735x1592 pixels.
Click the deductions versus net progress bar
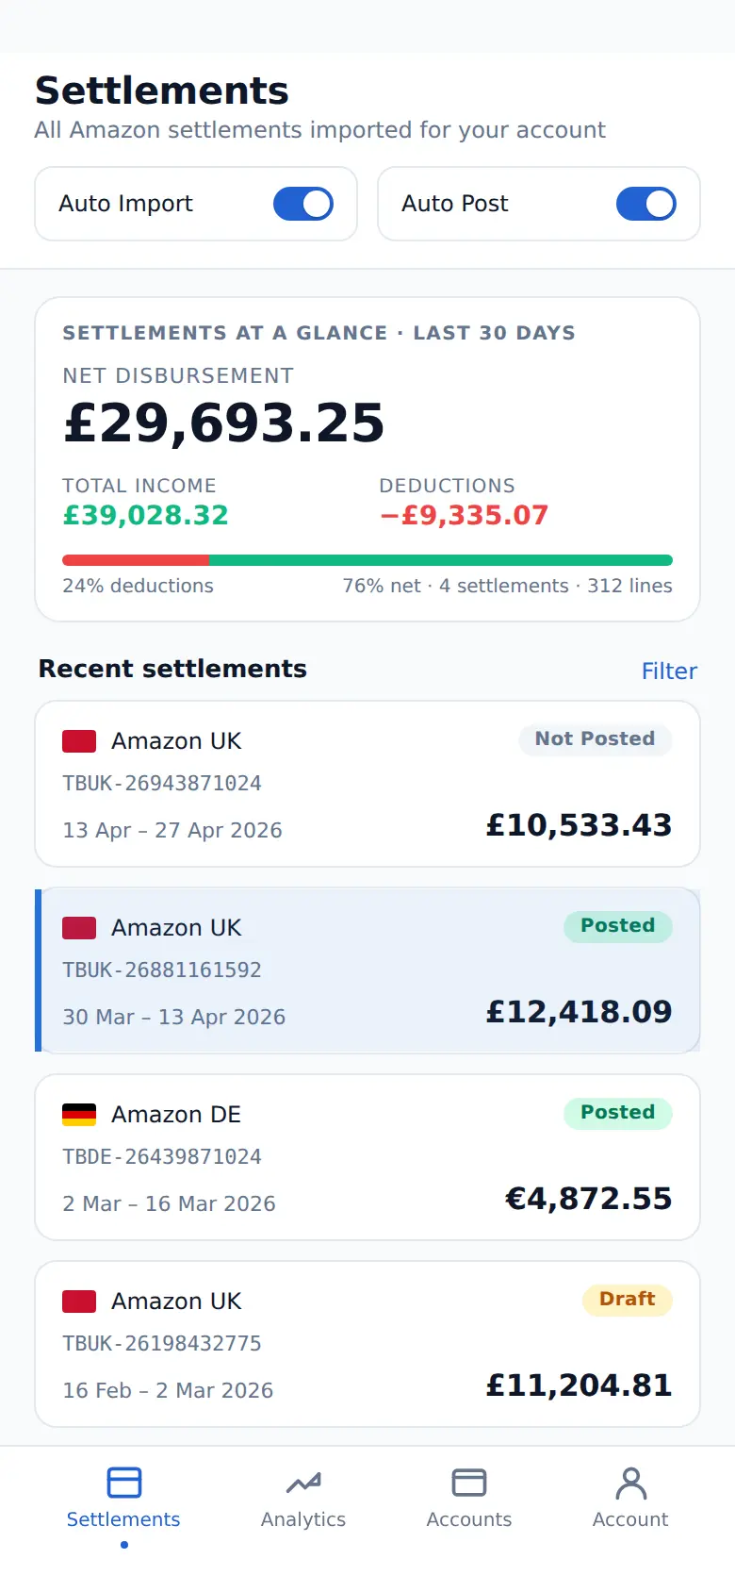[x=367, y=560]
